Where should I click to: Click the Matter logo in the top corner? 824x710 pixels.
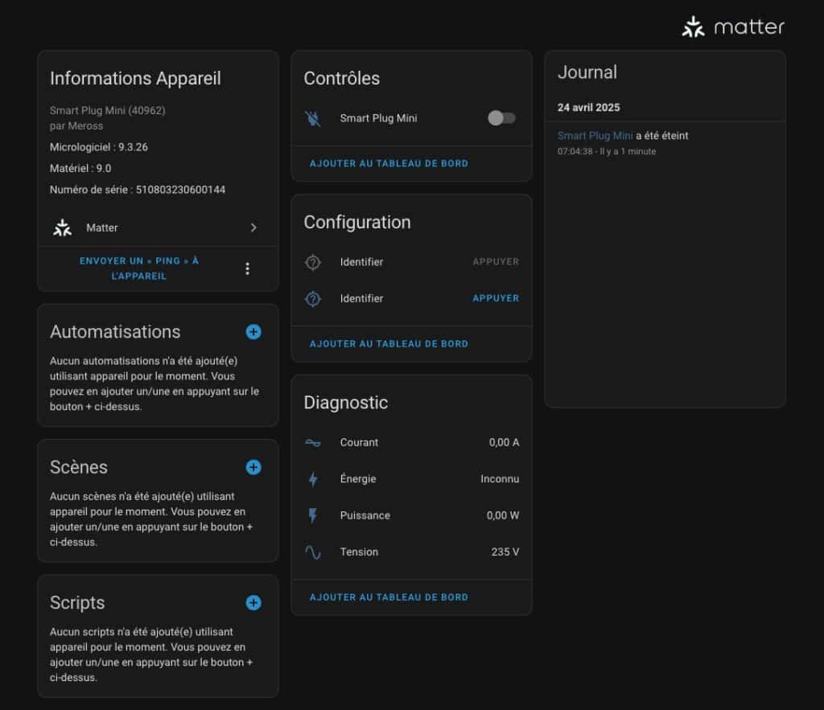pos(732,27)
